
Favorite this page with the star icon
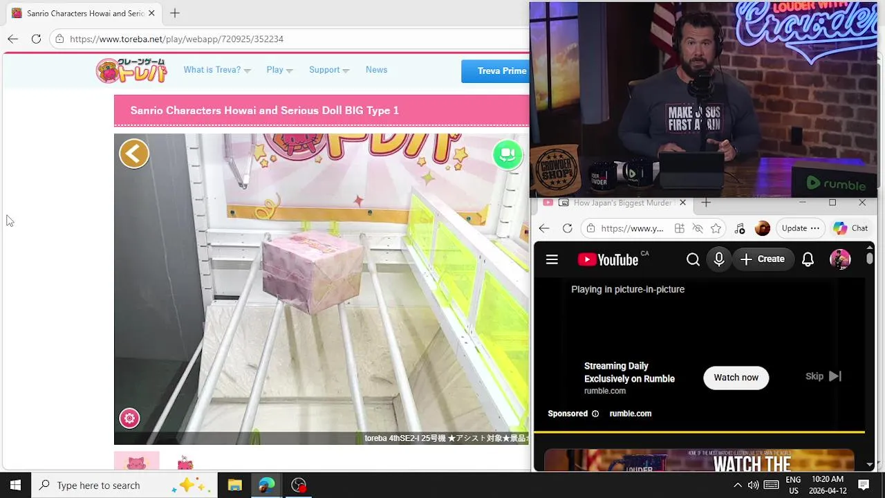pyautogui.click(x=716, y=228)
